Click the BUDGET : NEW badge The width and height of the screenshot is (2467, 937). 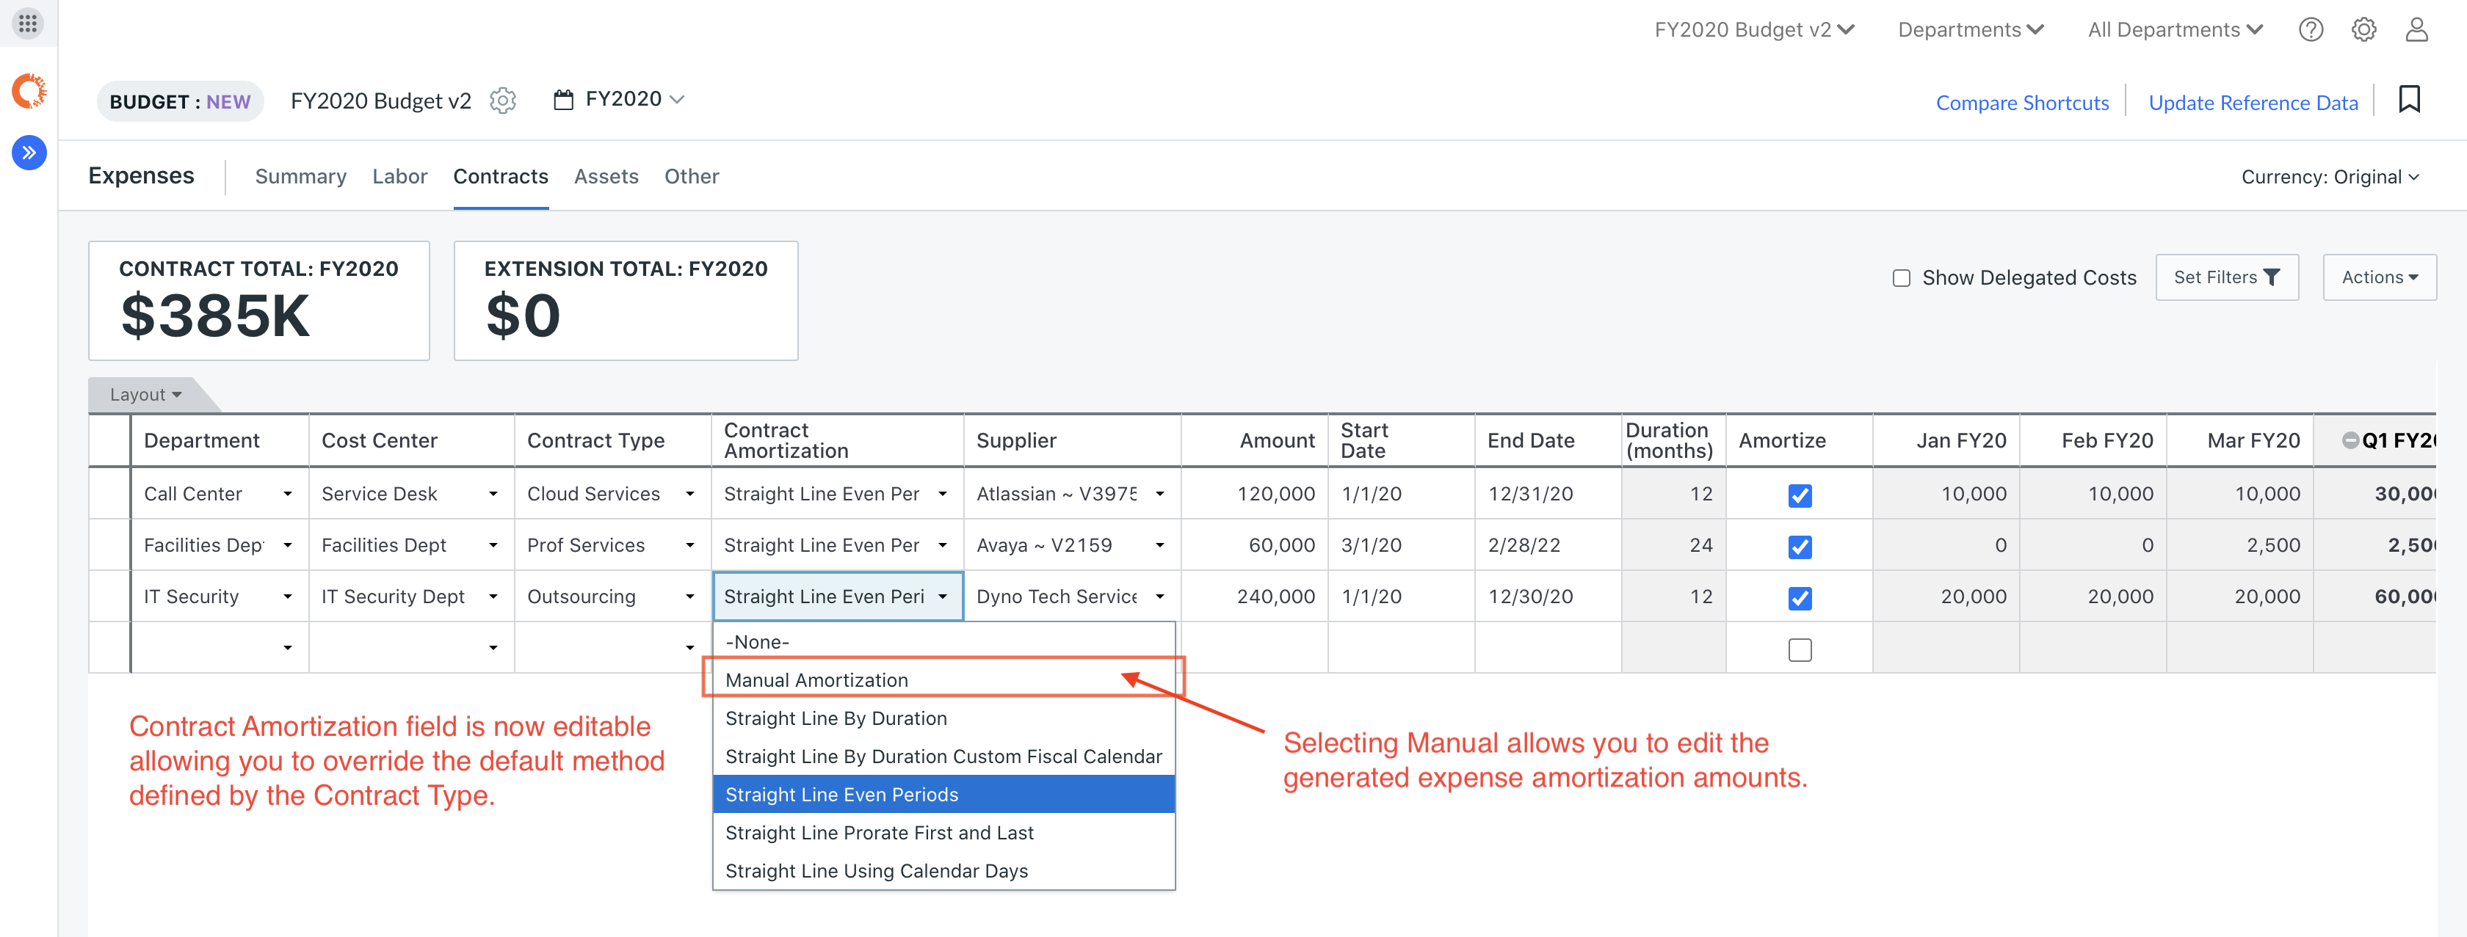(180, 101)
